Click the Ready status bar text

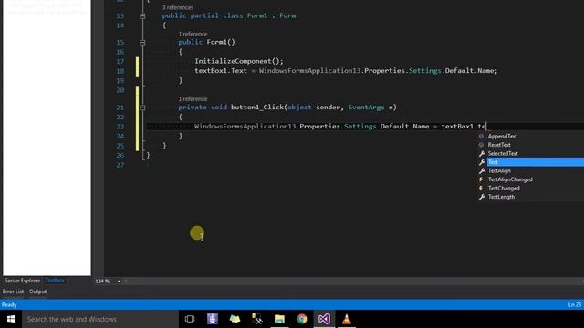[x=9, y=304]
